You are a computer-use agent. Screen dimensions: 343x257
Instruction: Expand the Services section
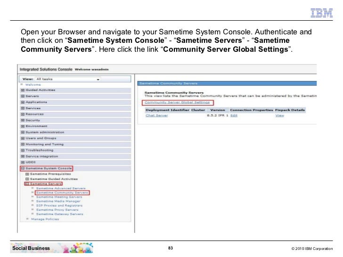[x=23, y=108]
